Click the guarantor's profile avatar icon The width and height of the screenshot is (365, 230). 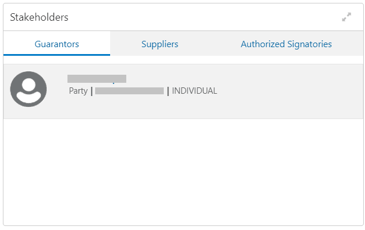(28, 89)
